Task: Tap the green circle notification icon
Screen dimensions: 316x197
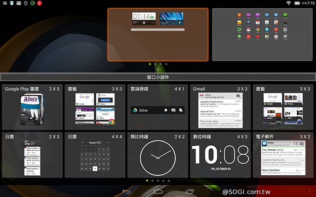Action: point(33,3)
